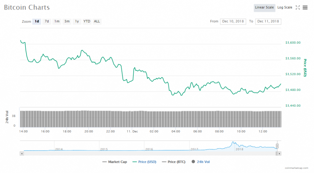Switch chart to Log Scale
The height and width of the screenshot is (173, 314).
pos(285,8)
